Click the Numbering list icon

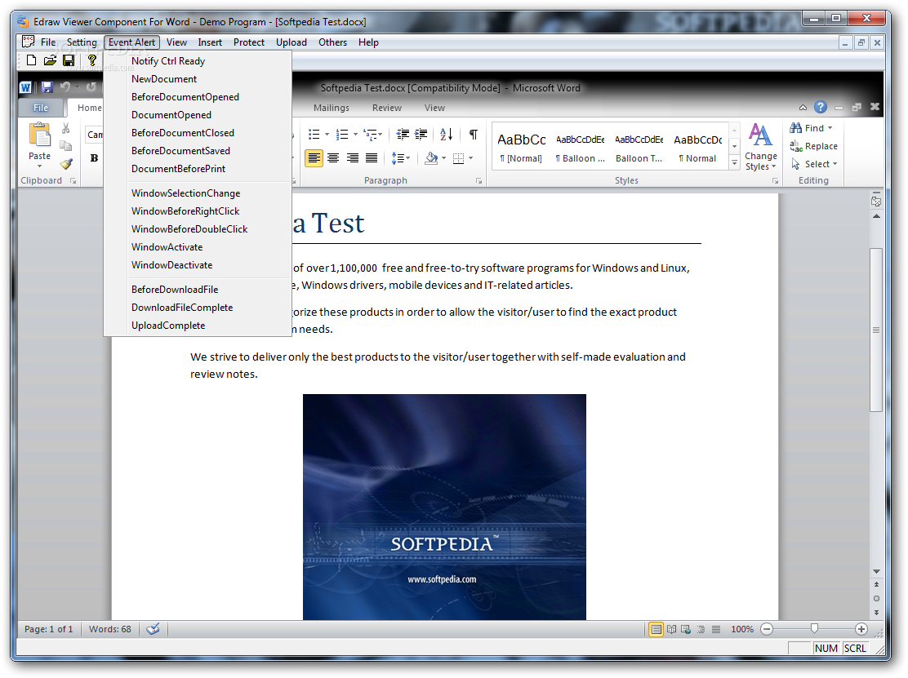click(x=342, y=134)
